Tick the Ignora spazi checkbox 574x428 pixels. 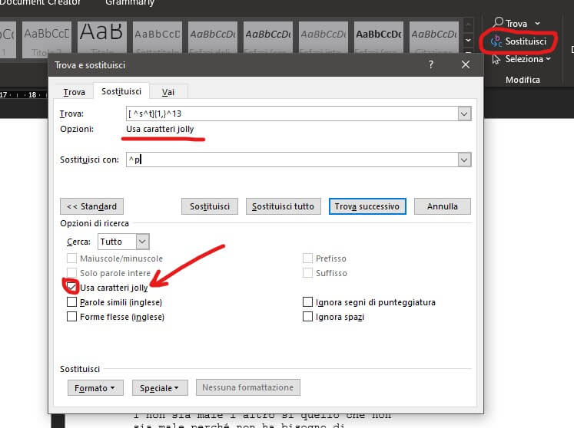coord(308,317)
